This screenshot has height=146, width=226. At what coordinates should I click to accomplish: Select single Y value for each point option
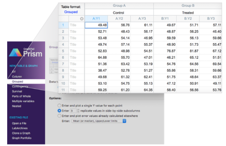[x=59, y=106]
